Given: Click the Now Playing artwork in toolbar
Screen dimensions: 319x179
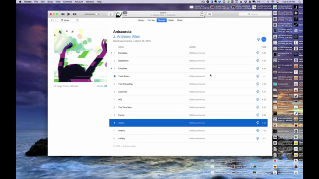Looking at the screenshot, I should (119, 14).
